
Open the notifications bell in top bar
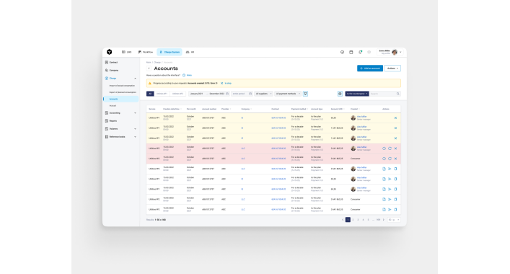point(360,52)
